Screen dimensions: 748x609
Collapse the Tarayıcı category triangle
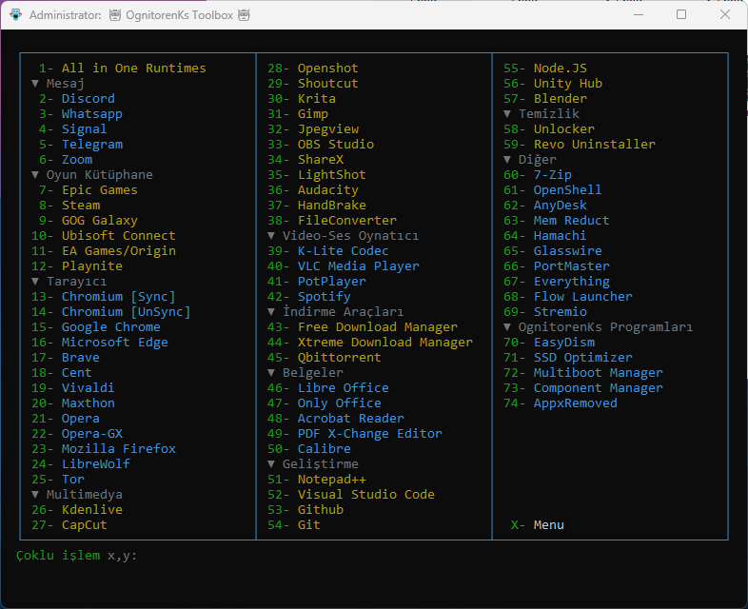pos(35,282)
